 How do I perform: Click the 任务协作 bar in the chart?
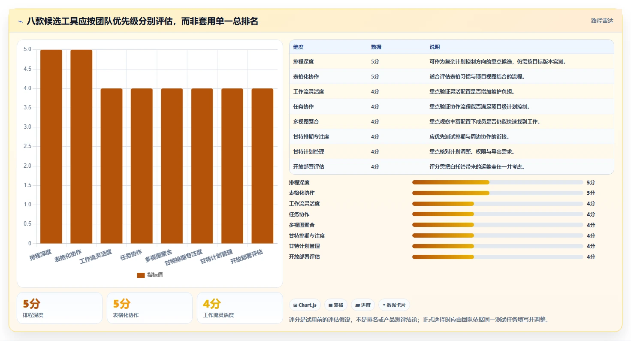142,166
